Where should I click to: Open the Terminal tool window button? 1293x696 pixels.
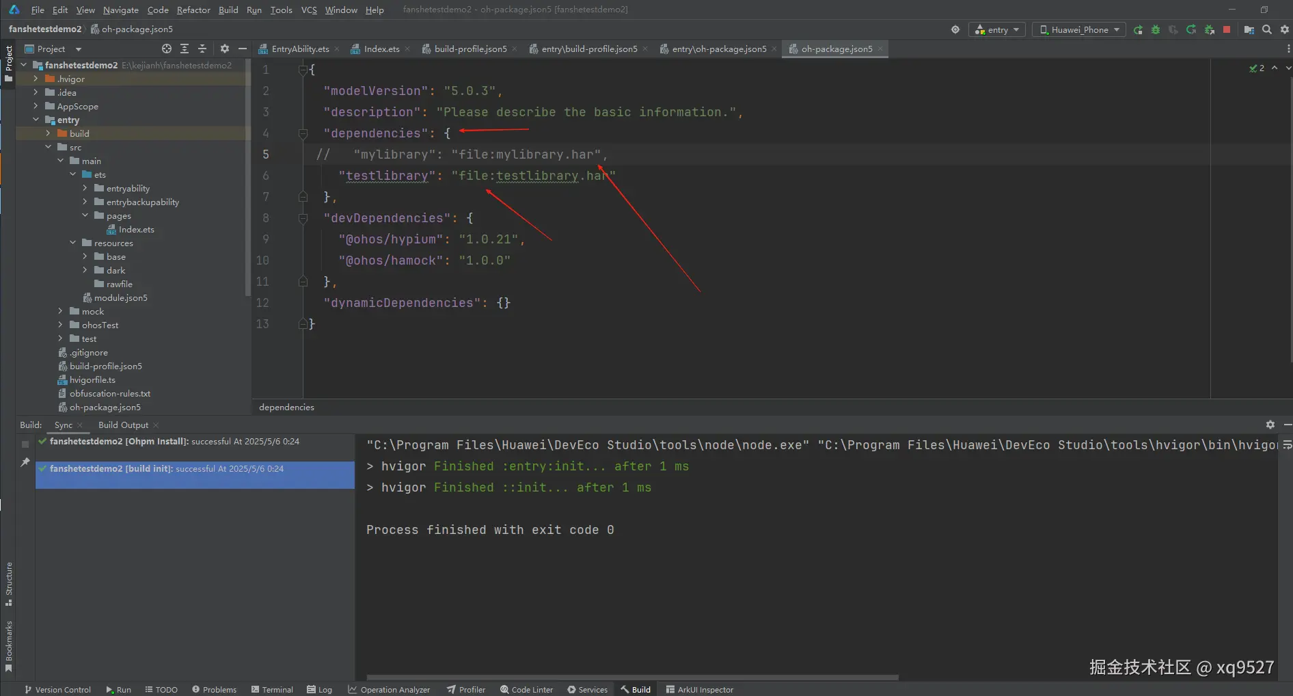[x=272, y=689]
